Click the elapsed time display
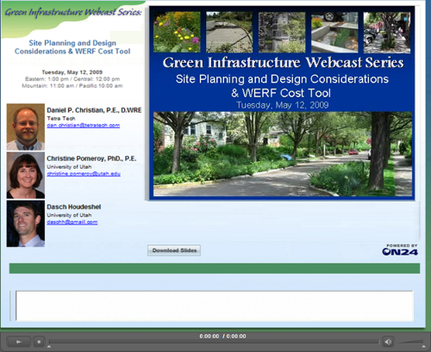This screenshot has height=352, width=431. pyautogui.click(x=209, y=337)
